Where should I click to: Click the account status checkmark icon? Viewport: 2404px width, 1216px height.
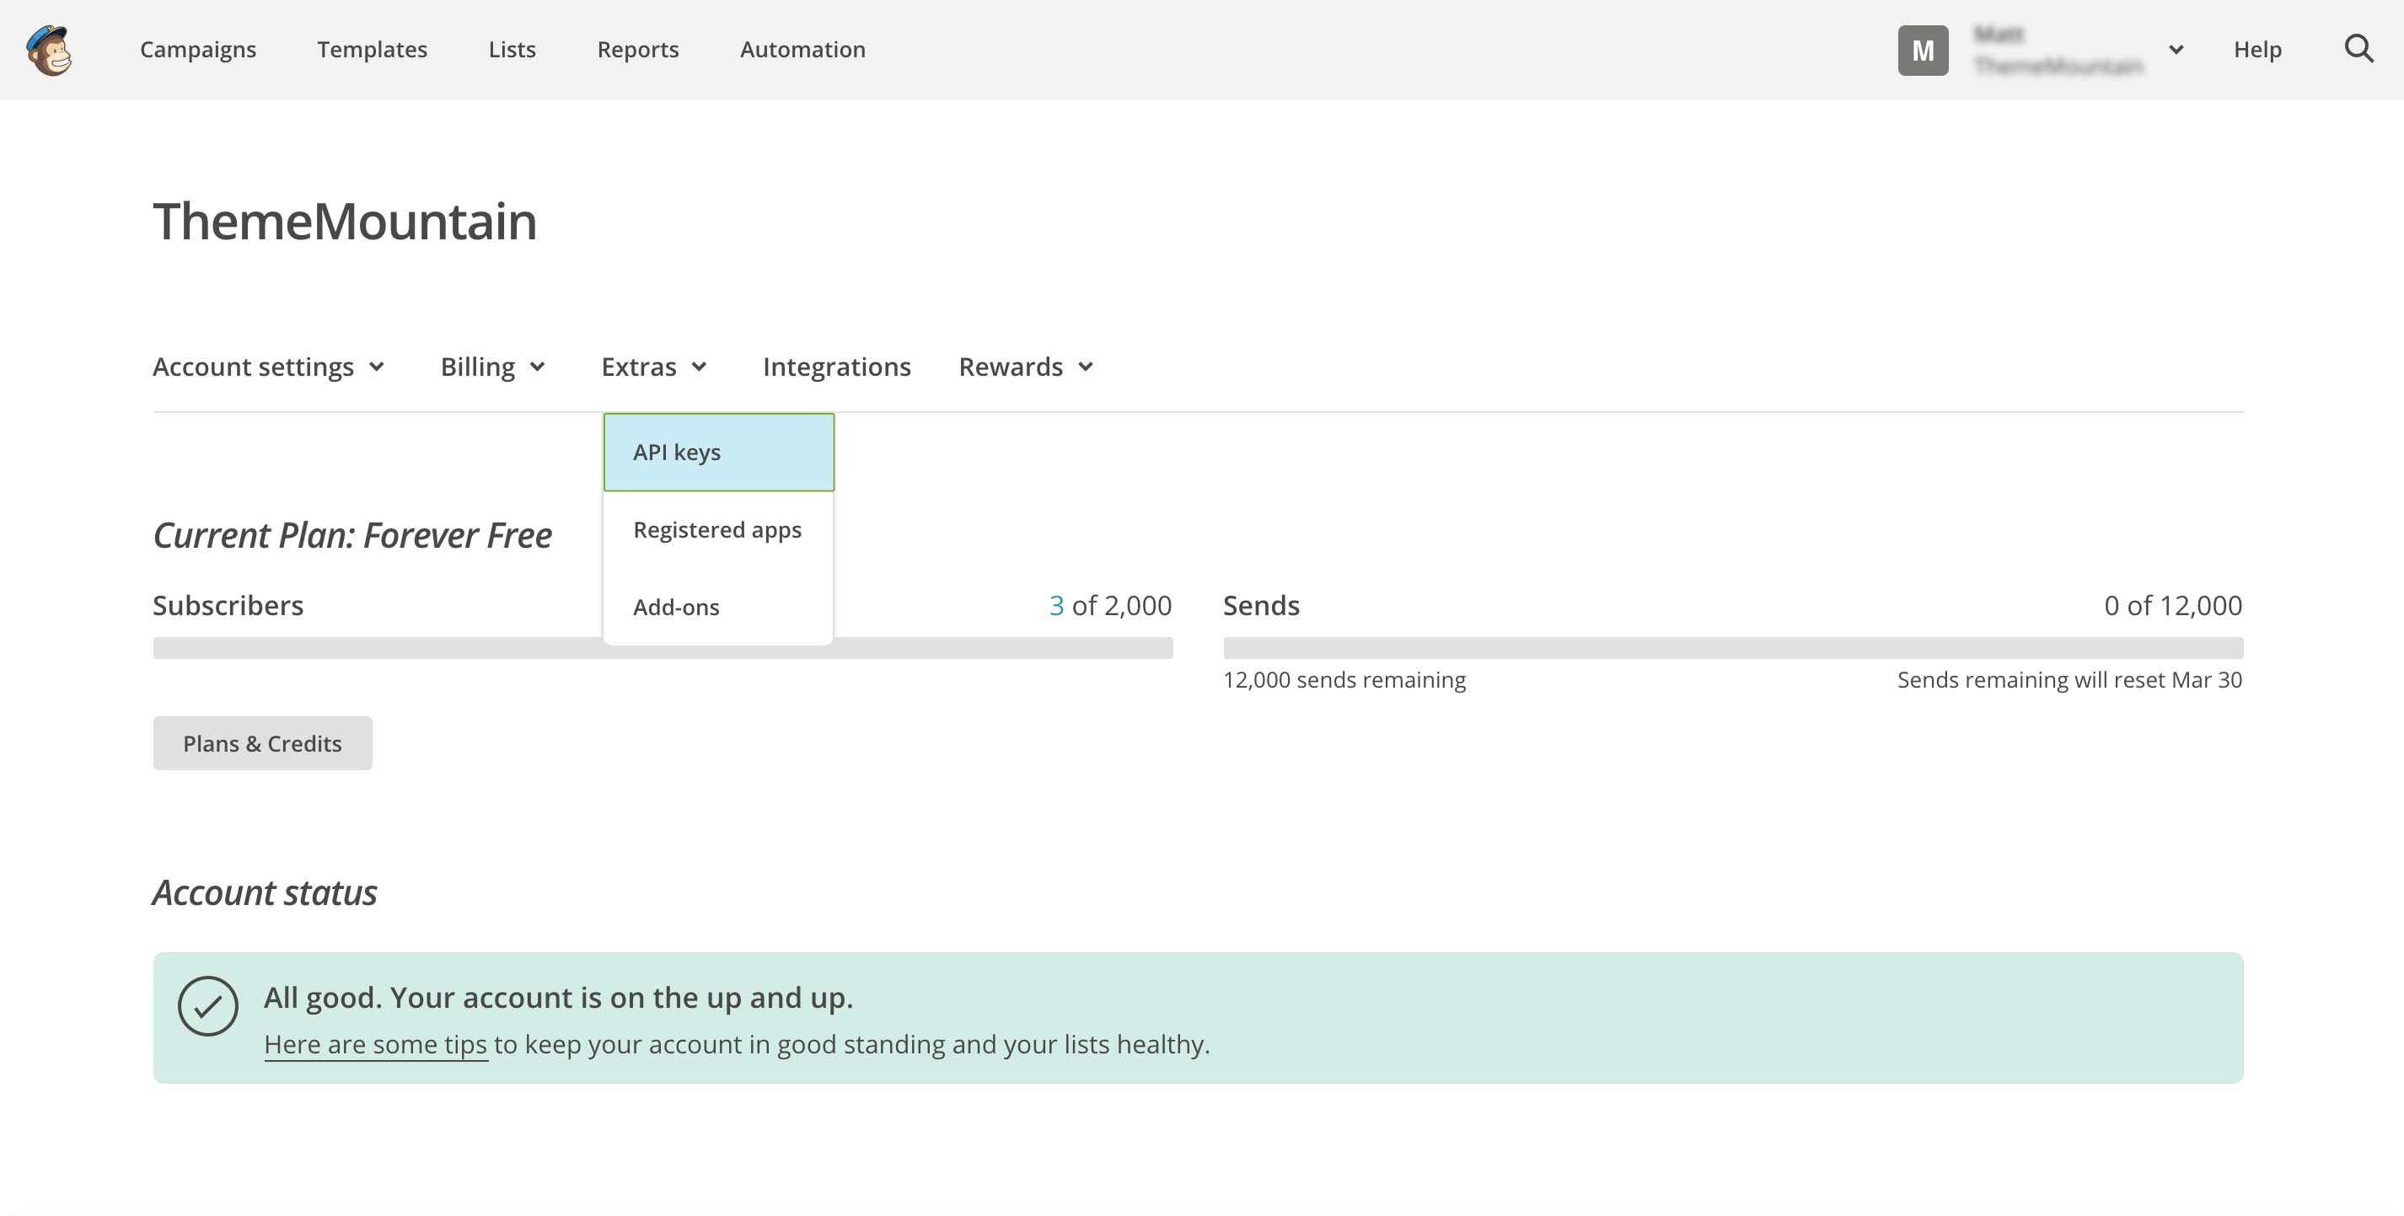208,1006
